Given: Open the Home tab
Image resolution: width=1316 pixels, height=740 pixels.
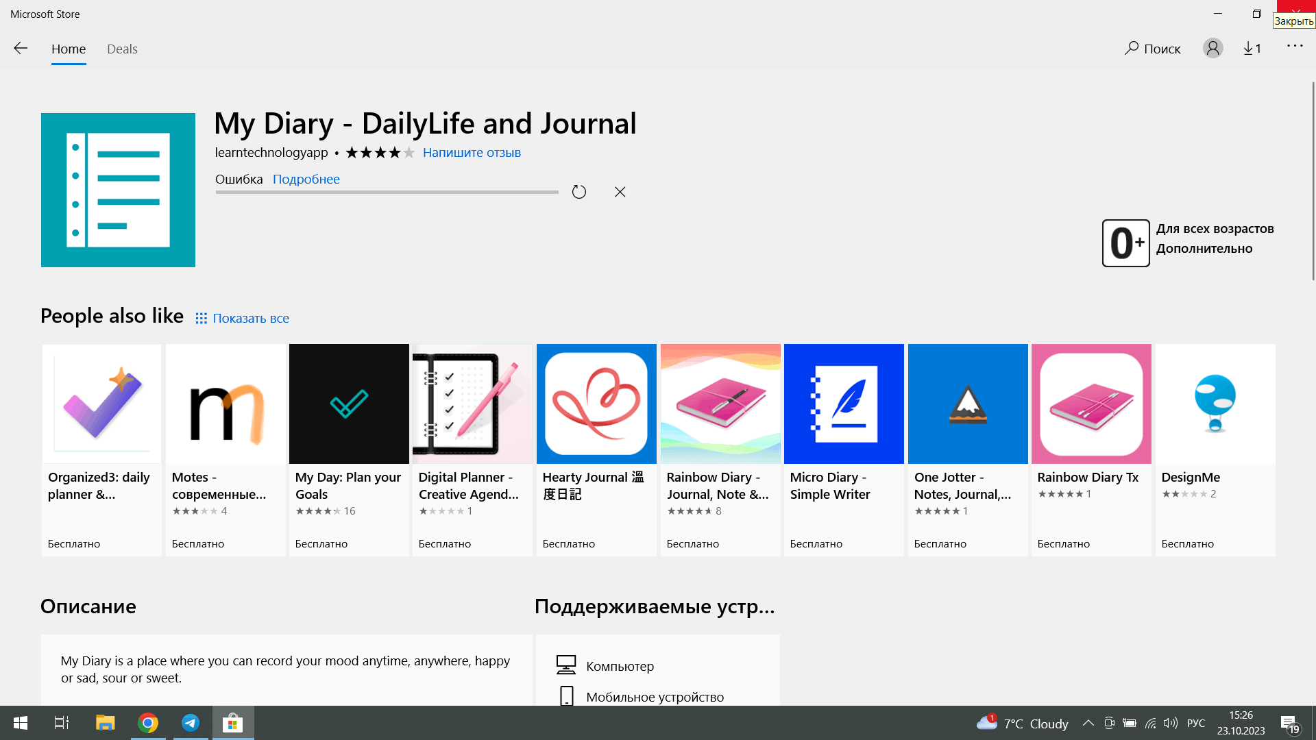Looking at the screenshot, I should (x=69, y=49).
